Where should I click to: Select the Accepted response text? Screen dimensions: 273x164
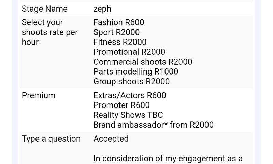click(x=111, y=139)
